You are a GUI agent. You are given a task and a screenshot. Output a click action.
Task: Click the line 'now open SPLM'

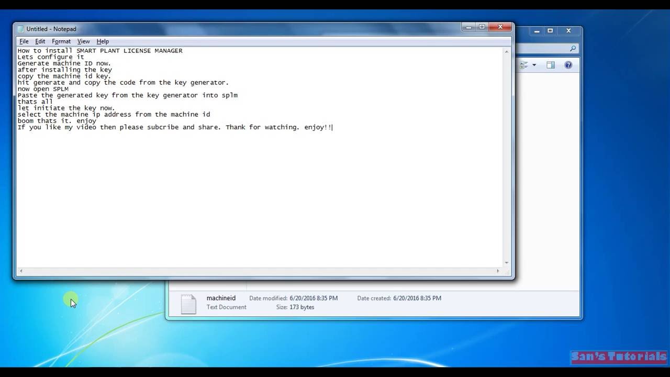43,89
